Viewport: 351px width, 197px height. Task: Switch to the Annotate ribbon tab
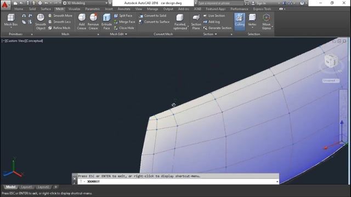pyautogui.click(x=124, y=9)
